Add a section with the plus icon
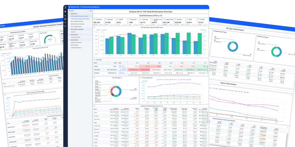295x147 pixels. [88, 11]
